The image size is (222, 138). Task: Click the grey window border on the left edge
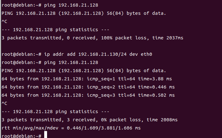[0, 69]
